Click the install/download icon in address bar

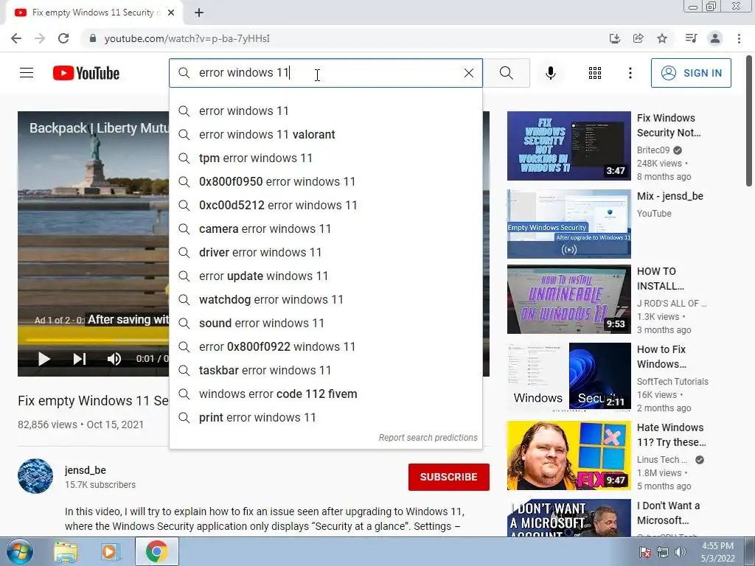[x=615, y=38]
